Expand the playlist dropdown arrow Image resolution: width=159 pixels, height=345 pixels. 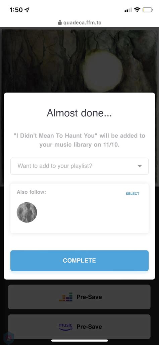tap(140, 166)
